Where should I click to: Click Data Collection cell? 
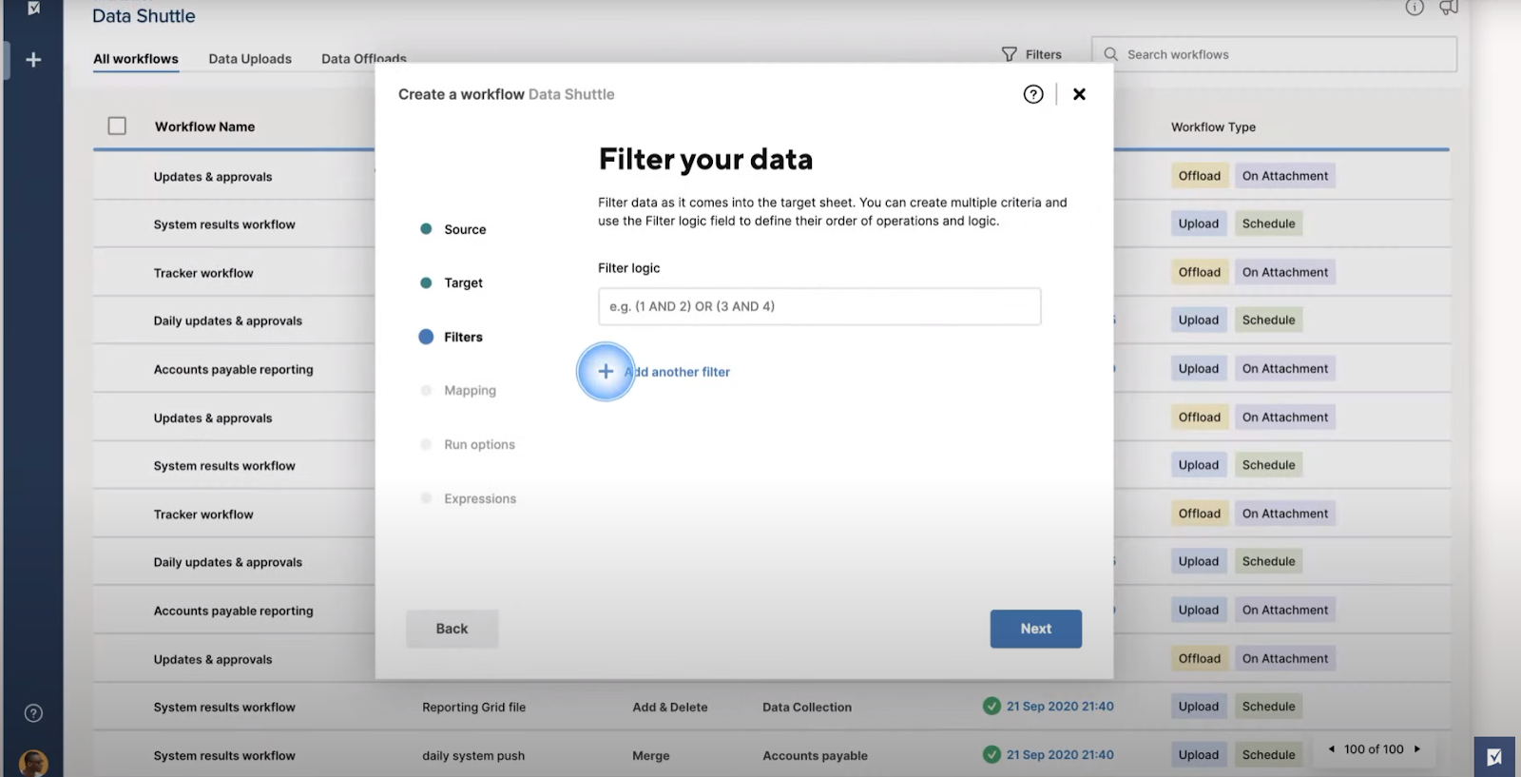(x=807, y=707)
